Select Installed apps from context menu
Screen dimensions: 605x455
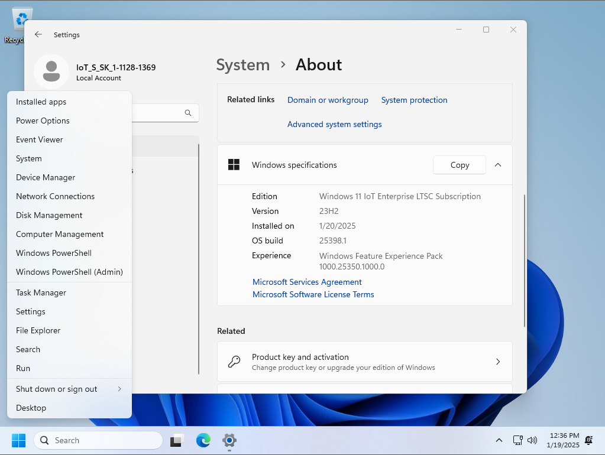click(69, 102)
